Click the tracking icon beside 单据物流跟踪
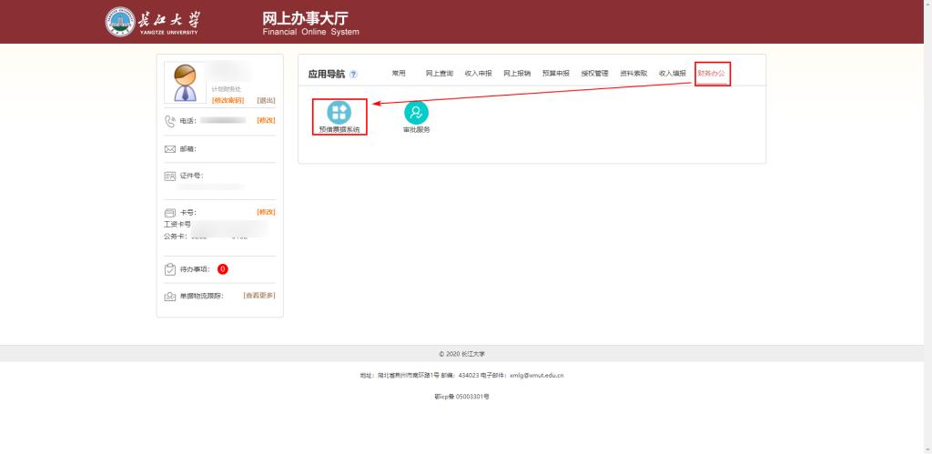The height and width of the screenshot is (454, 932). click(x=169, y=296)
